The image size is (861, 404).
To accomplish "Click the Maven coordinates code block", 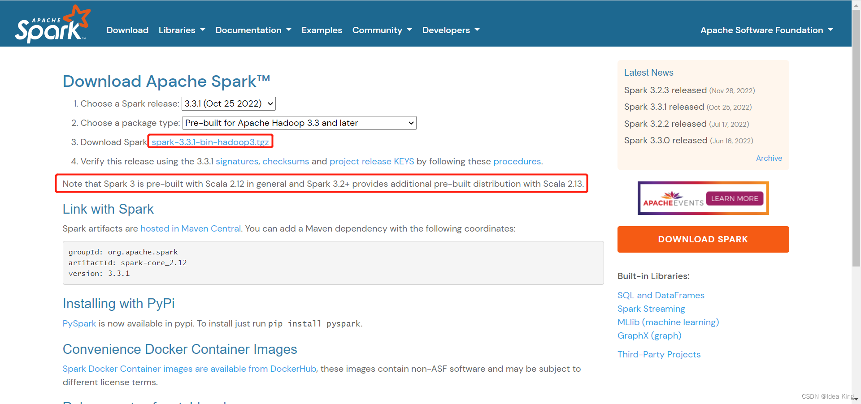I will pyautogui.click(x=333, y=263).
